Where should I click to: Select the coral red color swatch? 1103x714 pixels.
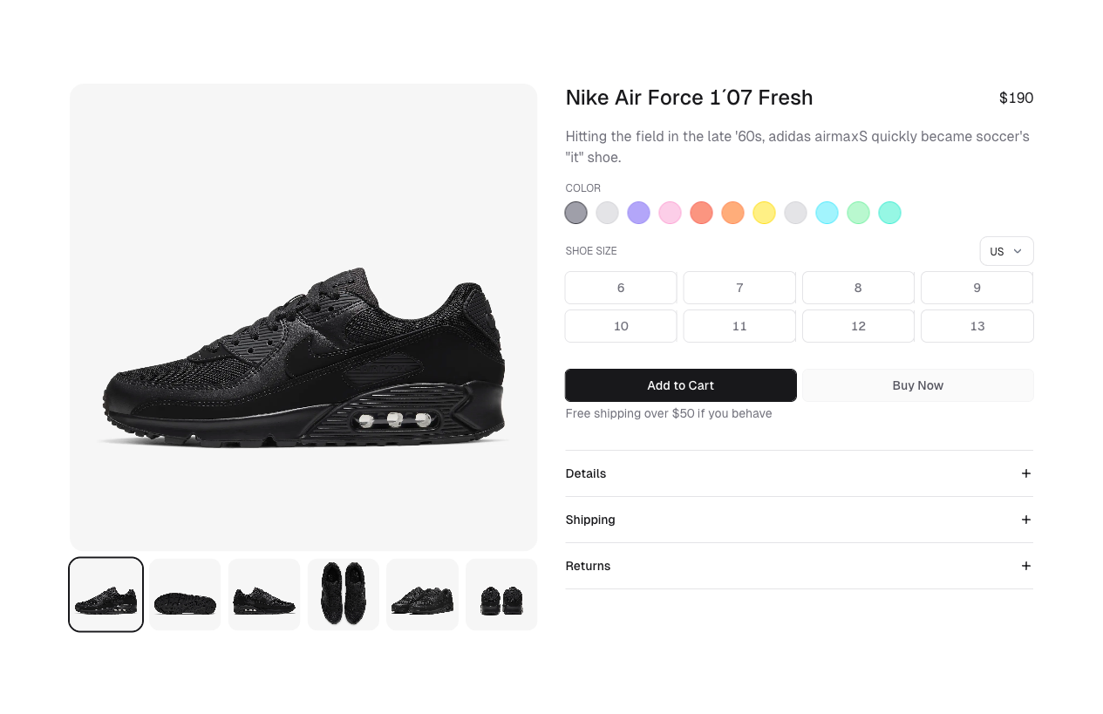(701, 213)
